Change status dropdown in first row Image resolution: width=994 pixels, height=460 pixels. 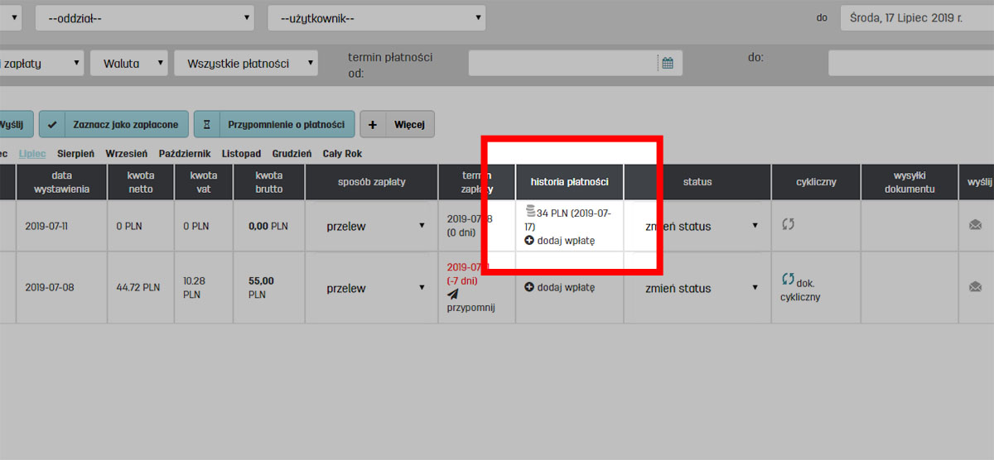(x=698, y=226)
